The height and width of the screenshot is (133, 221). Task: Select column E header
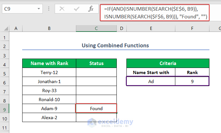[x=151, y=28]
